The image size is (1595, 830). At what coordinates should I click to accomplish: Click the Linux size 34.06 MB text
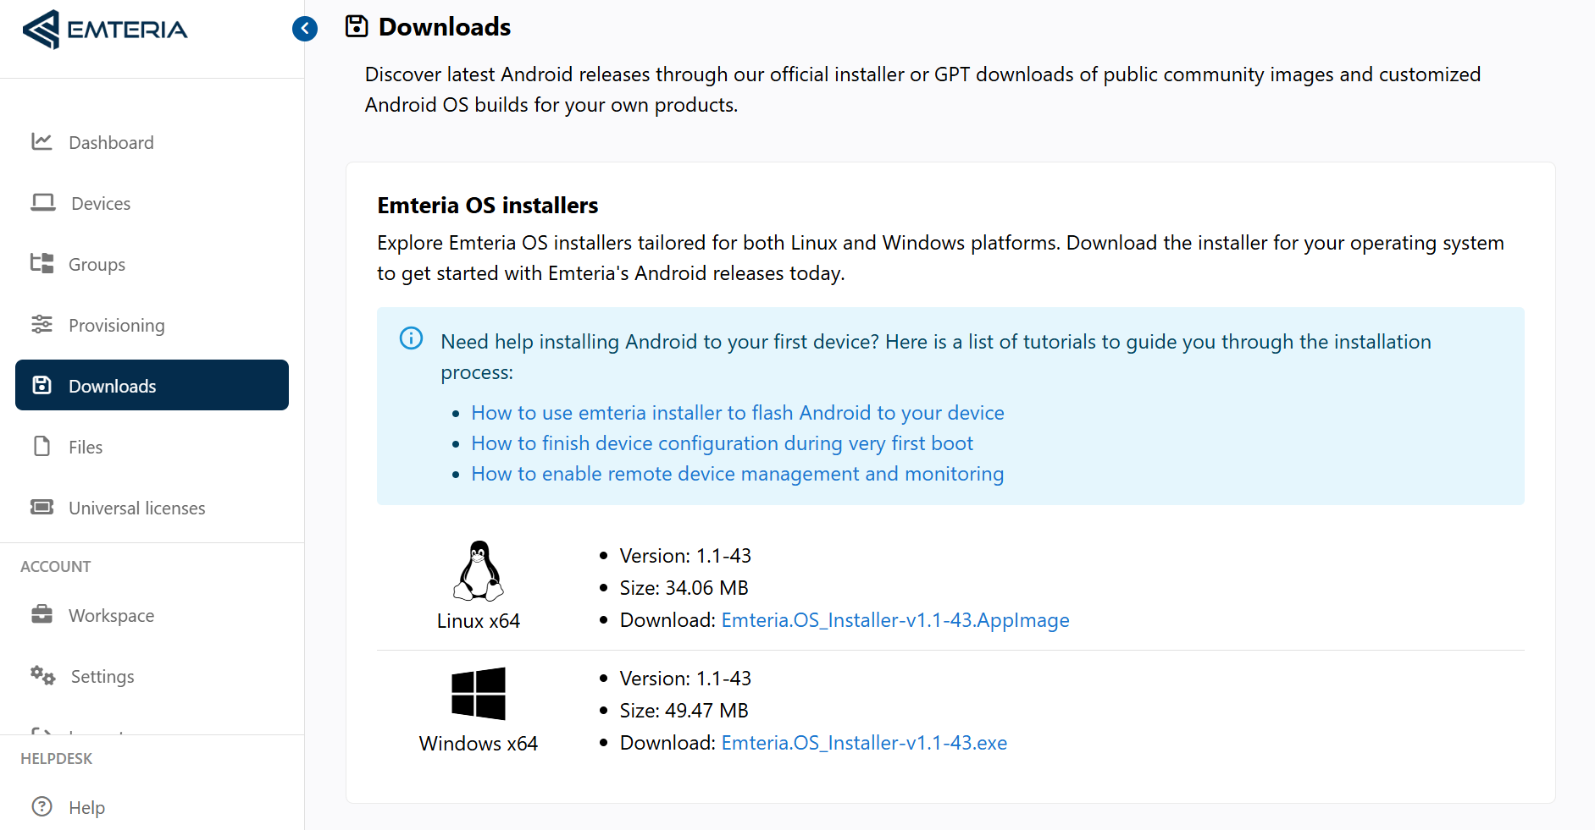pyautogui.click(x=684, y=588)
